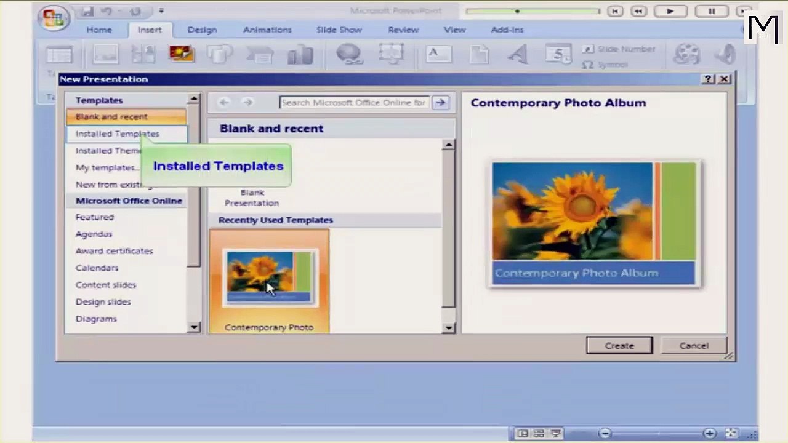Open the round Office Button menu
This screenshot has width=788, height=443.
[54, 18]
